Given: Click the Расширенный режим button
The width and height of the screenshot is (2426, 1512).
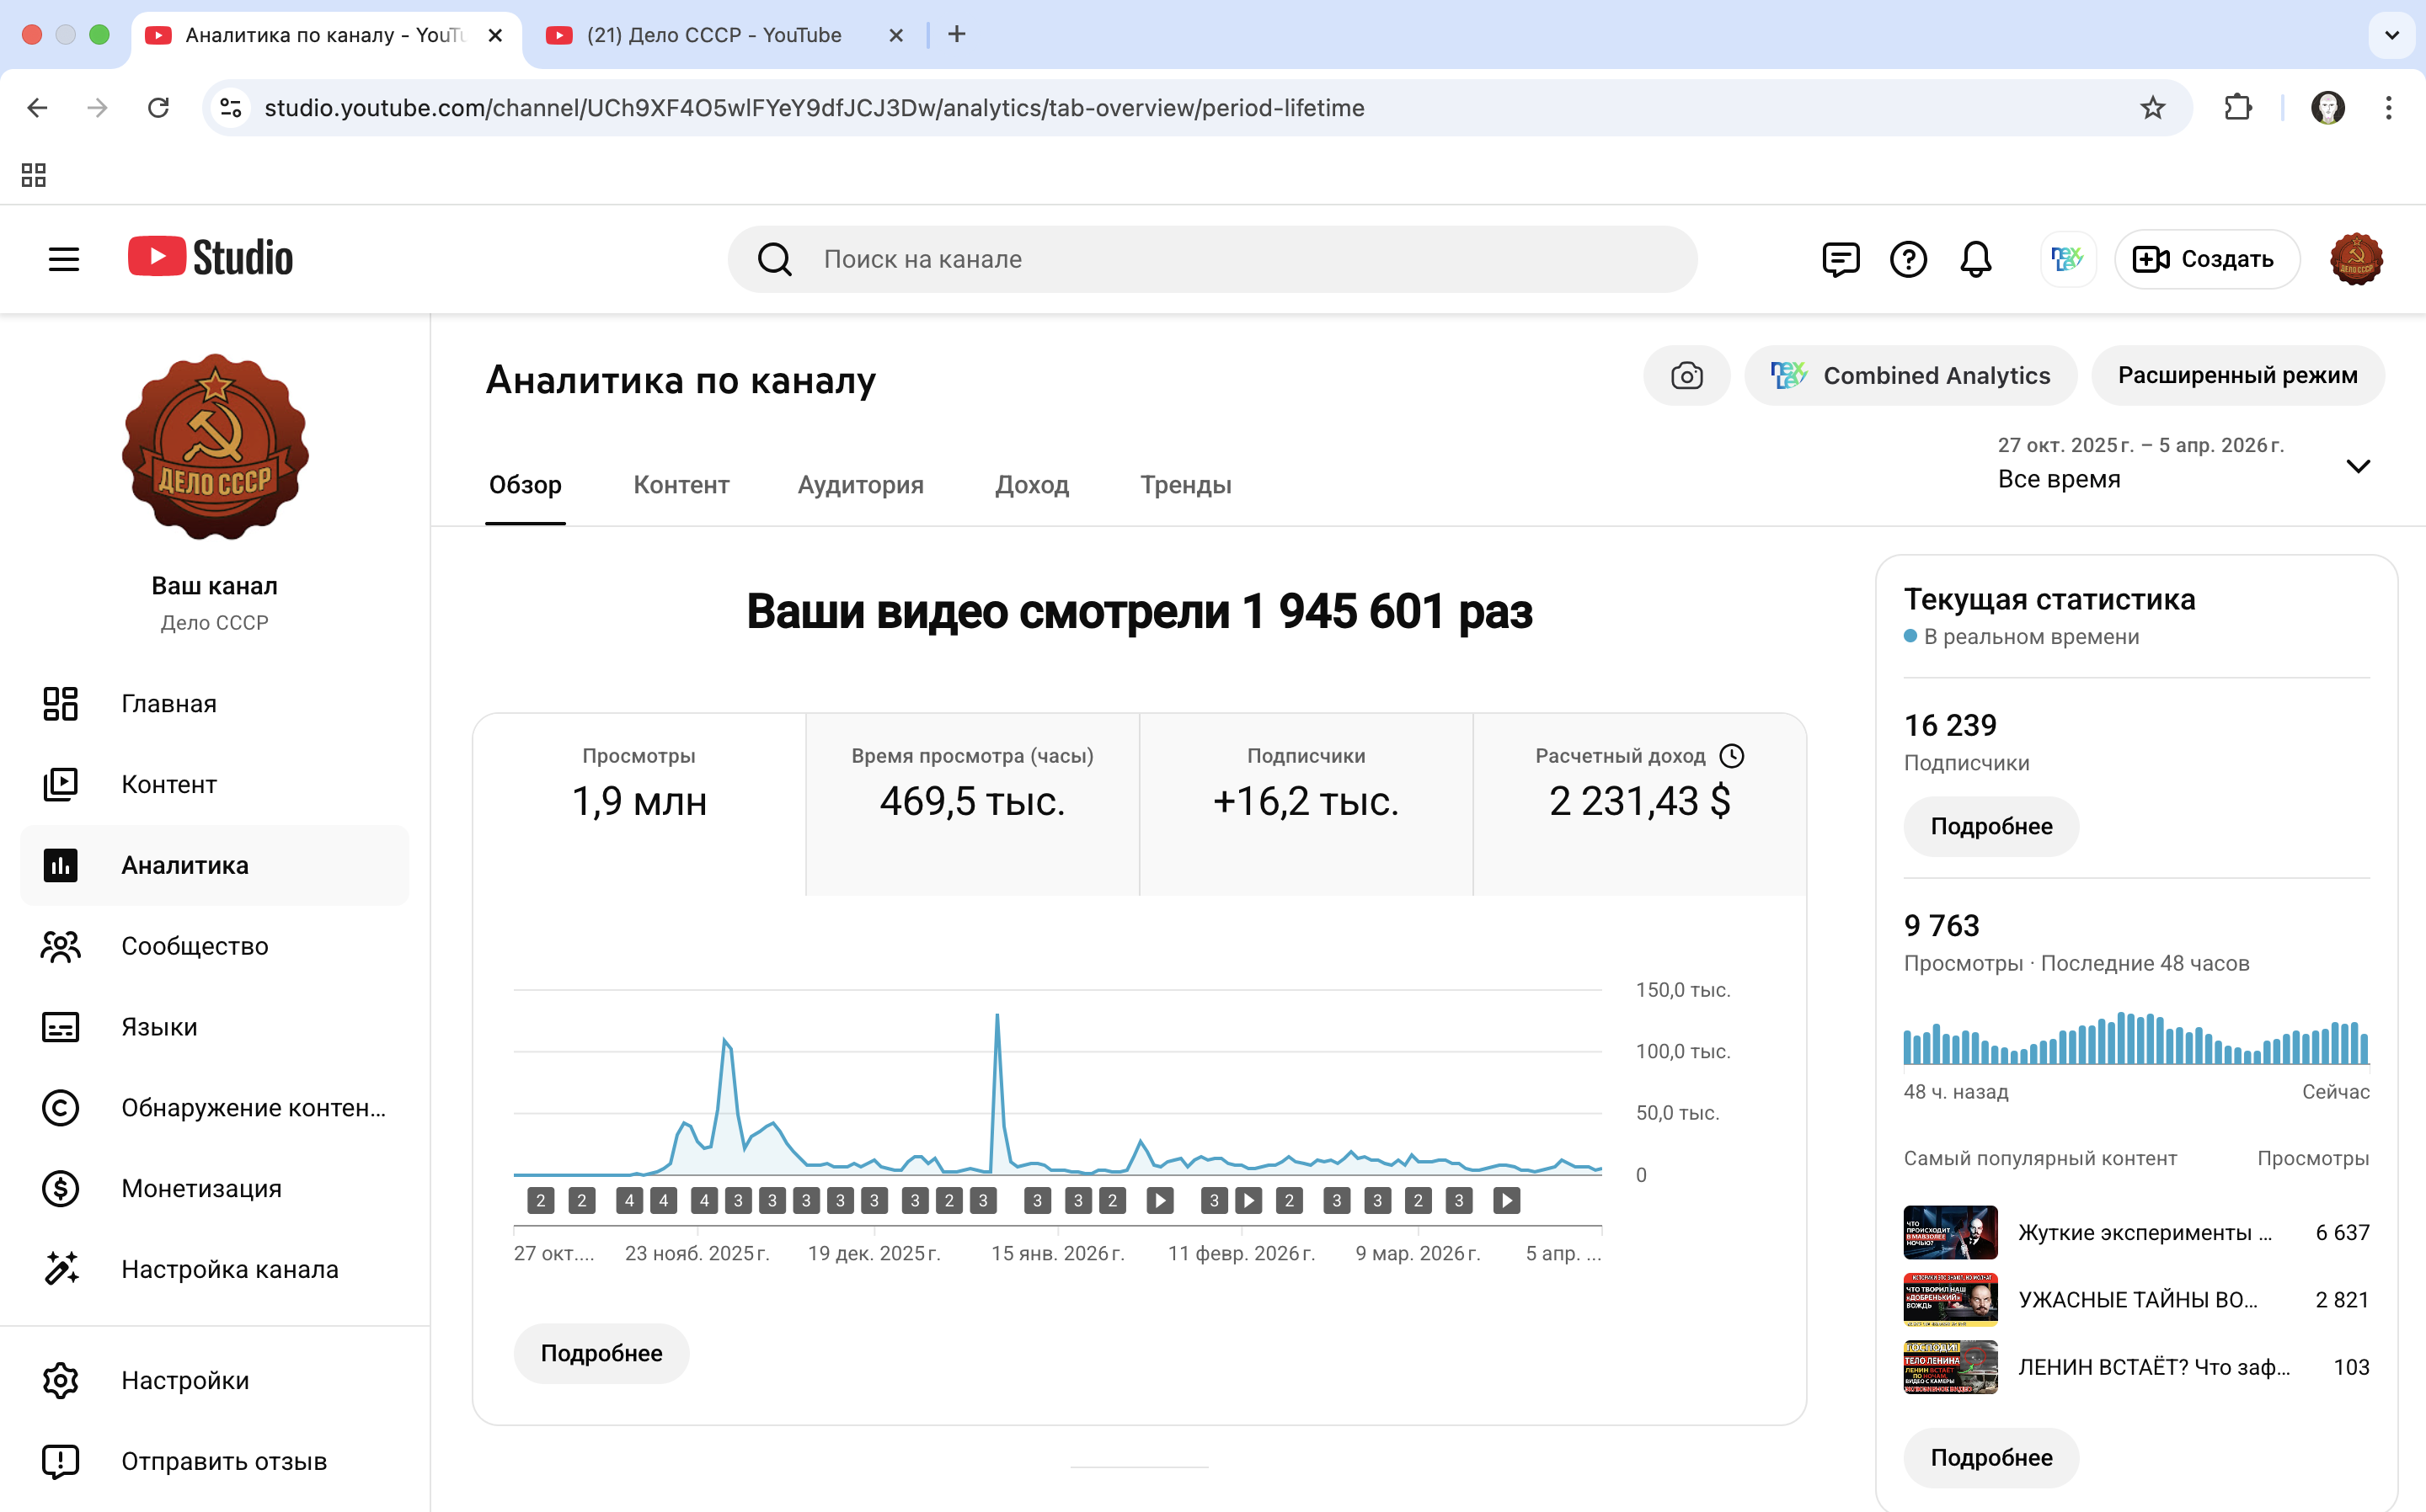Looking at the screenshot, I should pyautogui.click(x=2237, y=376).
